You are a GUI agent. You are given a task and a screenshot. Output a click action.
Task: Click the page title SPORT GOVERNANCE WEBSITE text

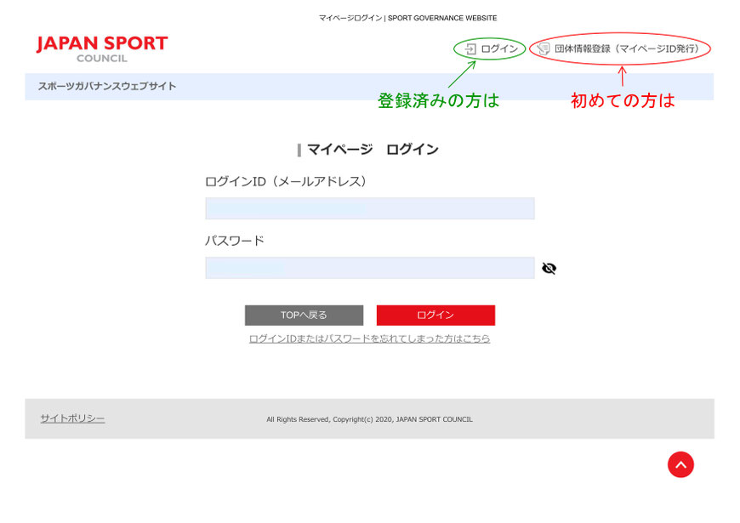click(x=442, y=18)
